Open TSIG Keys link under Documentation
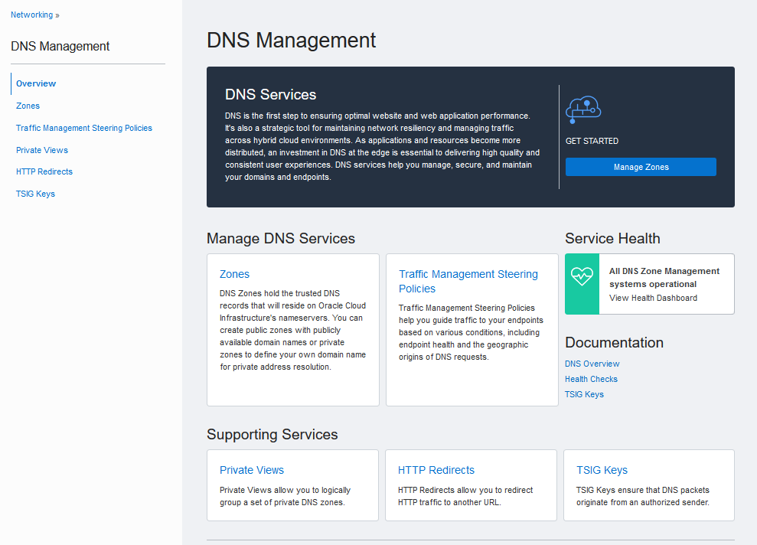 point(584,394)
